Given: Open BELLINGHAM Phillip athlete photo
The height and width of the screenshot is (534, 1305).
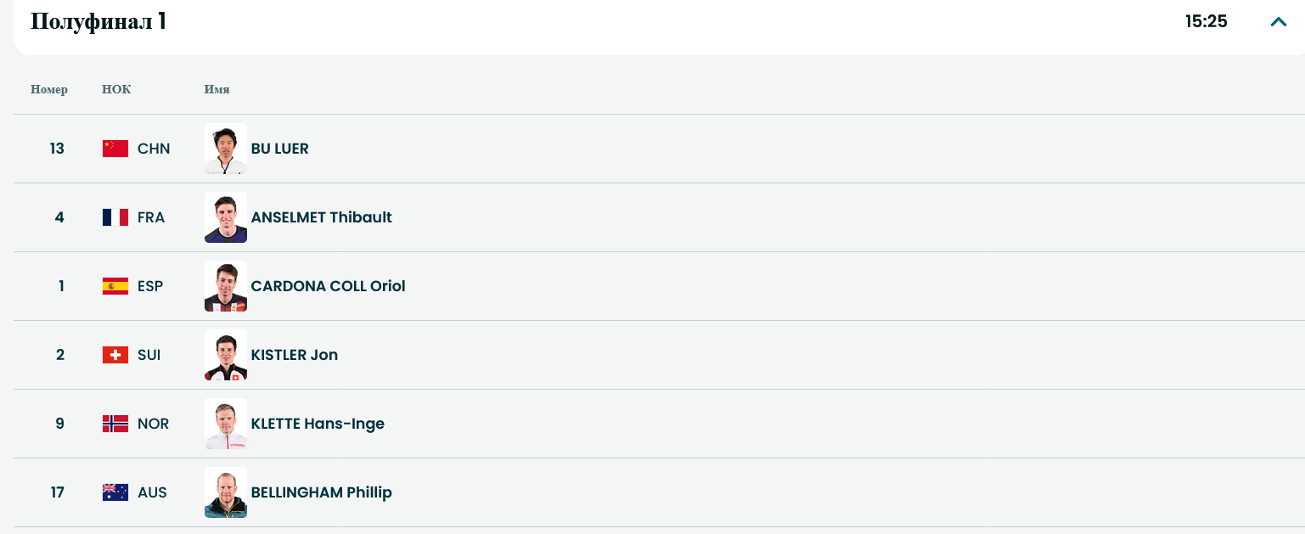Looking at the screenshot, I should (226, 492).
